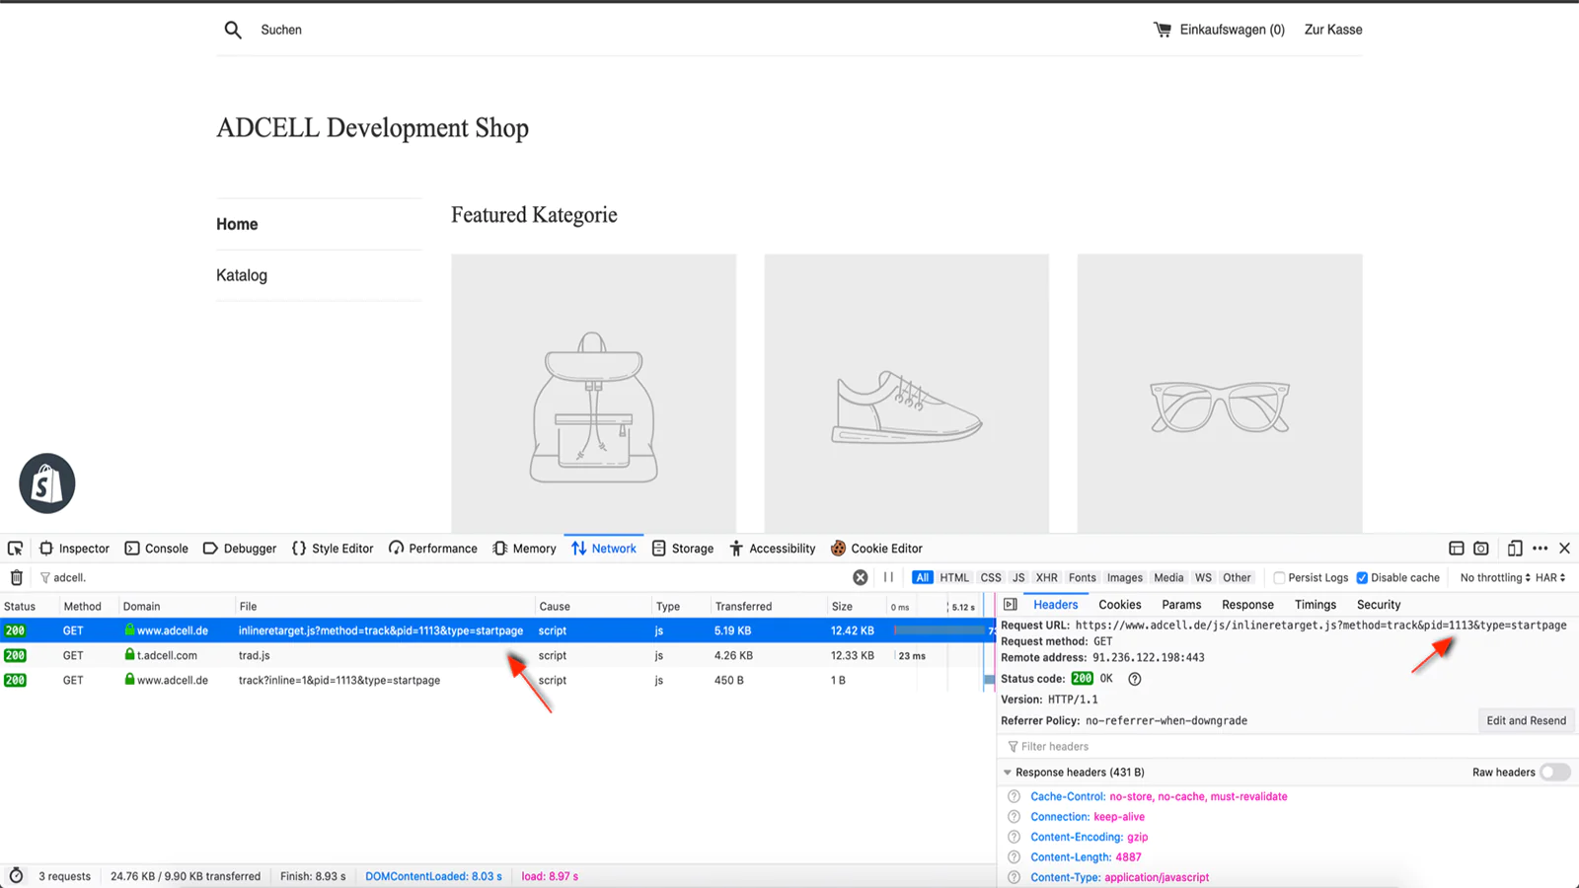Show help for Content-Length header
The width and height of the screenshot is (1579, 888).
(1014, 857)
